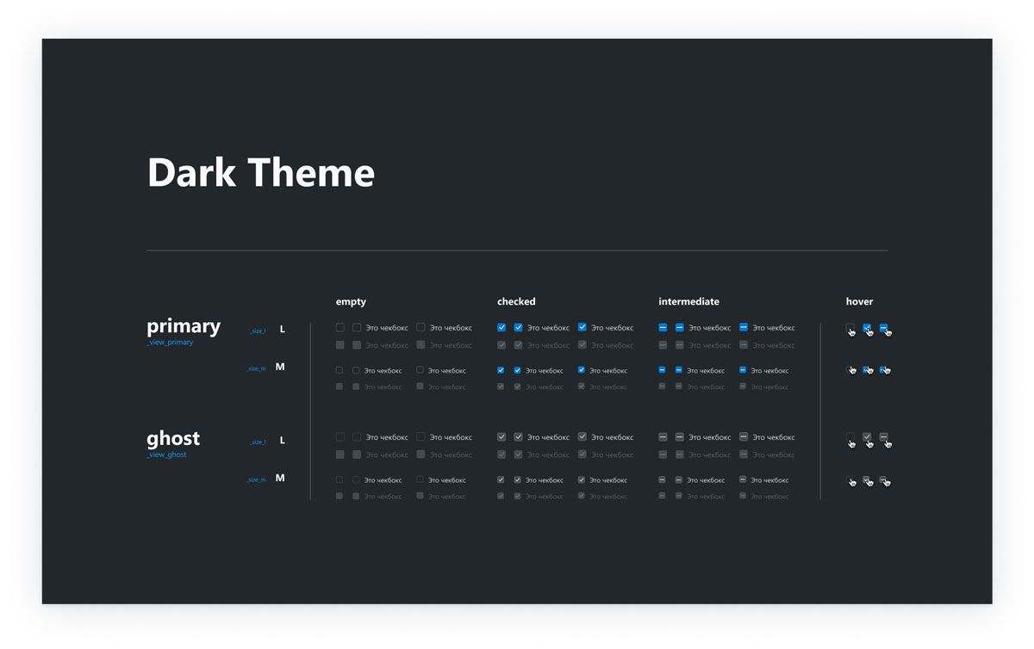
Task: Click the label-less disabled intermediate checkbox, primary size L
Action: point(663,345)
